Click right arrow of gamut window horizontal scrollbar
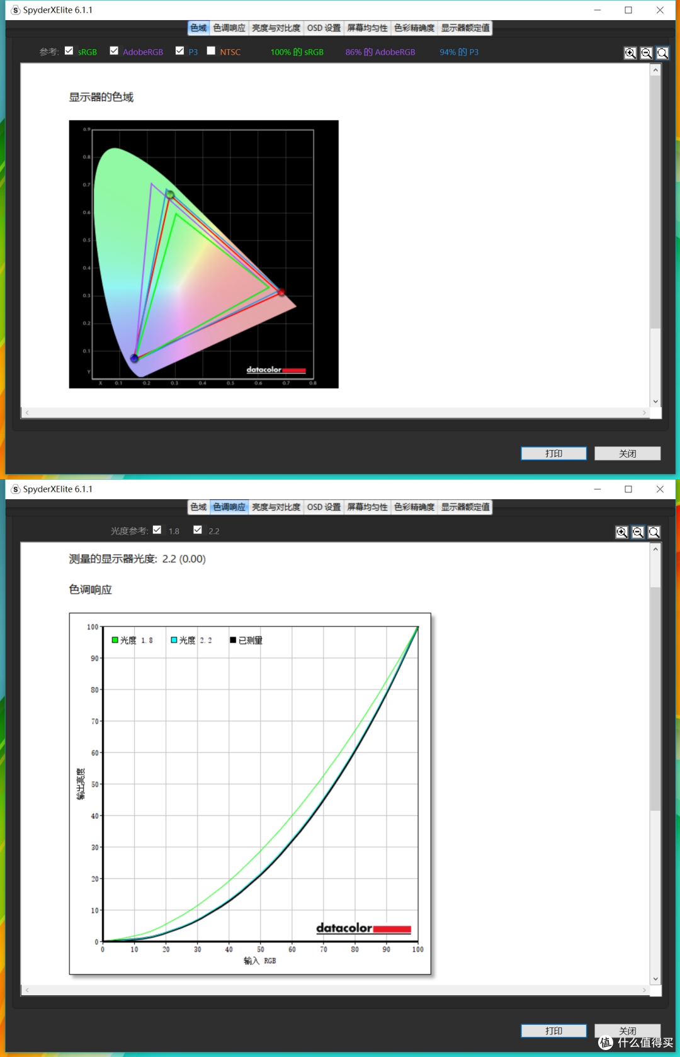Viewport: 680px width, 1057px height. [x=644, y=412]
